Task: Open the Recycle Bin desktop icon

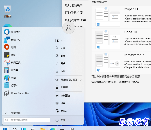Action: tap(8, 11)
